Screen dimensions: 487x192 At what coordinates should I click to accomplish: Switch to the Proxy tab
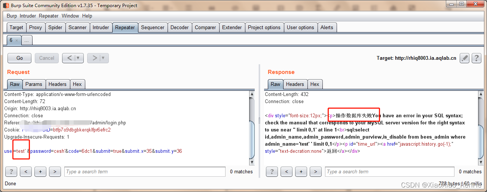click(x=36, y=27)
